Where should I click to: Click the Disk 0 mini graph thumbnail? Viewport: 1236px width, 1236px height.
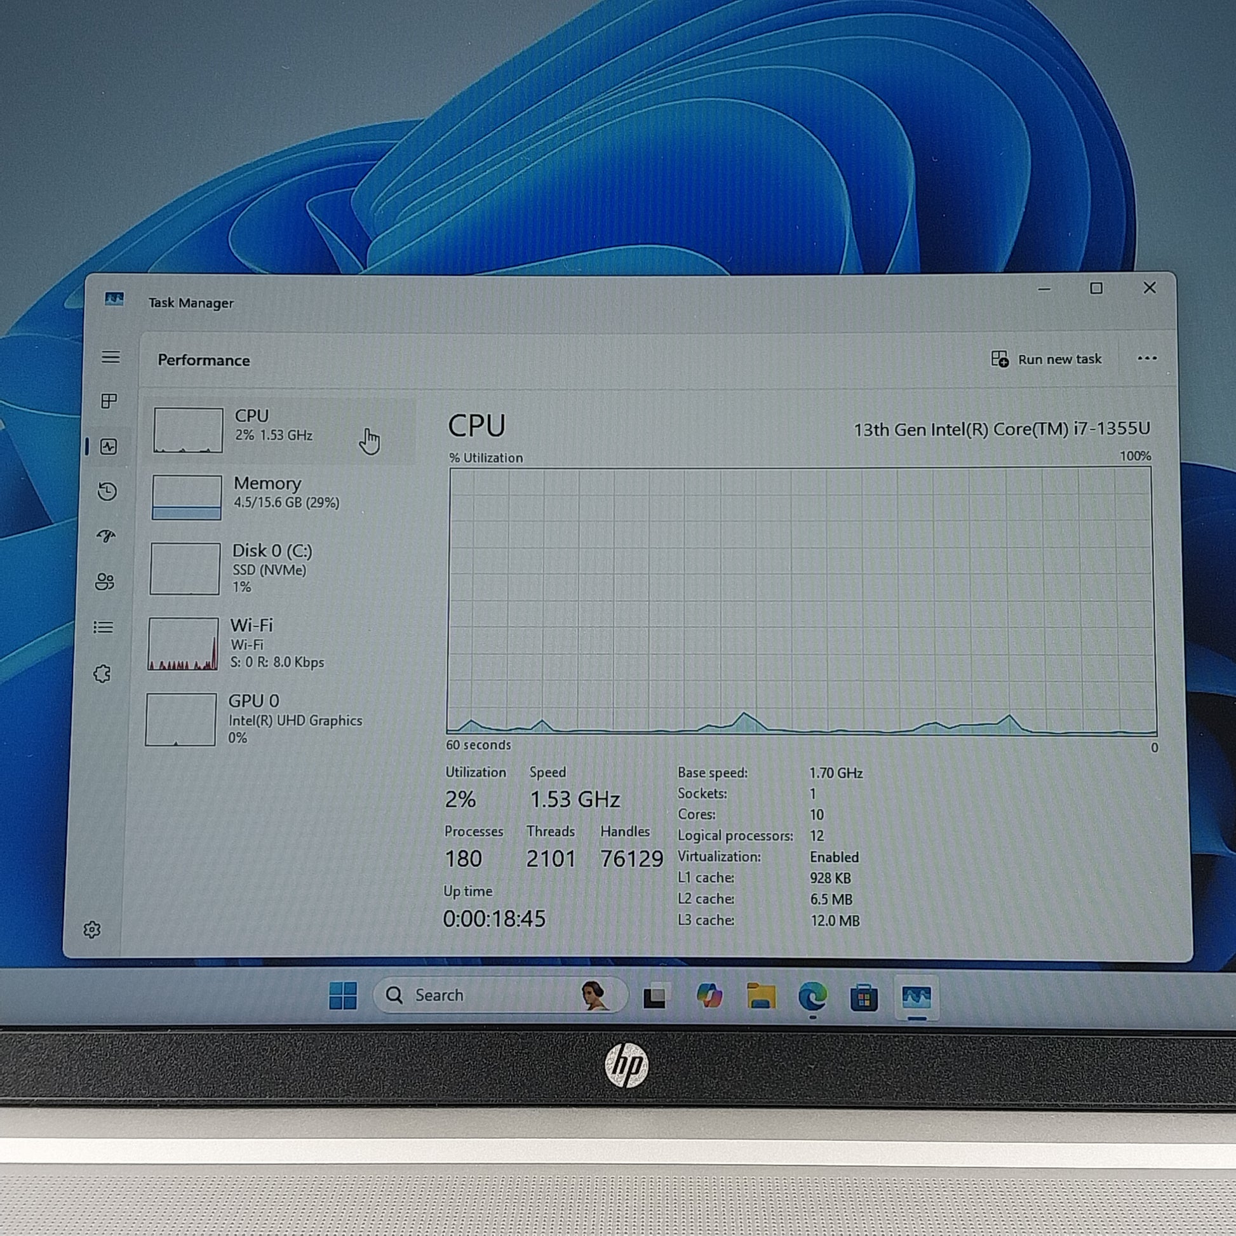coord(185,568)
